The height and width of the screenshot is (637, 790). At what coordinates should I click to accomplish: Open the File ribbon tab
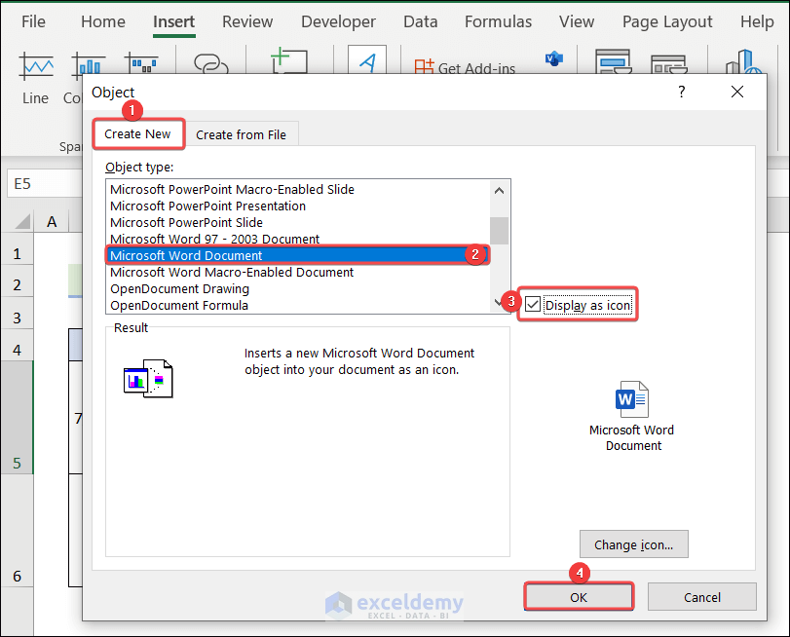coord(33,21)
